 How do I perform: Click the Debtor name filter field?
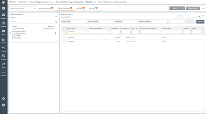[x=79, y=22]
